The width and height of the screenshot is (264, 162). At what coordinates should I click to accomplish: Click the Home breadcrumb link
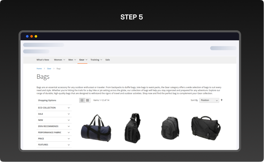(39, 69)
